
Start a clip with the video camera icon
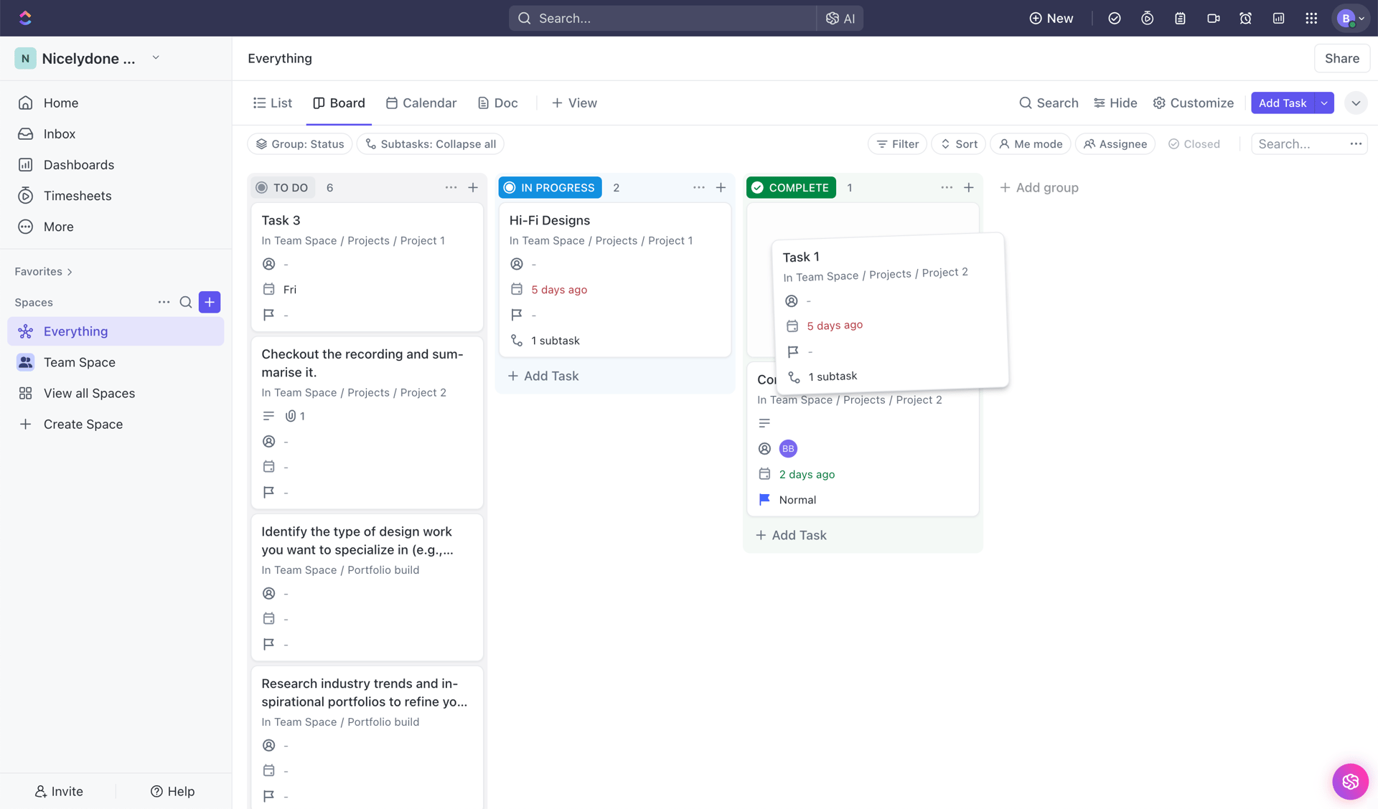[x=1214, y=18]
